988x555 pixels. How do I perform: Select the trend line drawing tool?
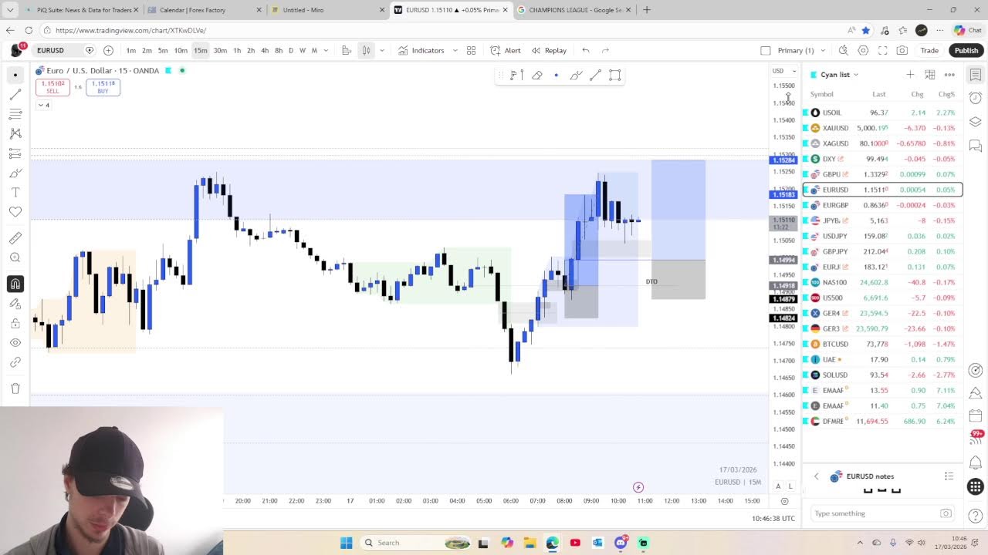click(x=15, y=95)
